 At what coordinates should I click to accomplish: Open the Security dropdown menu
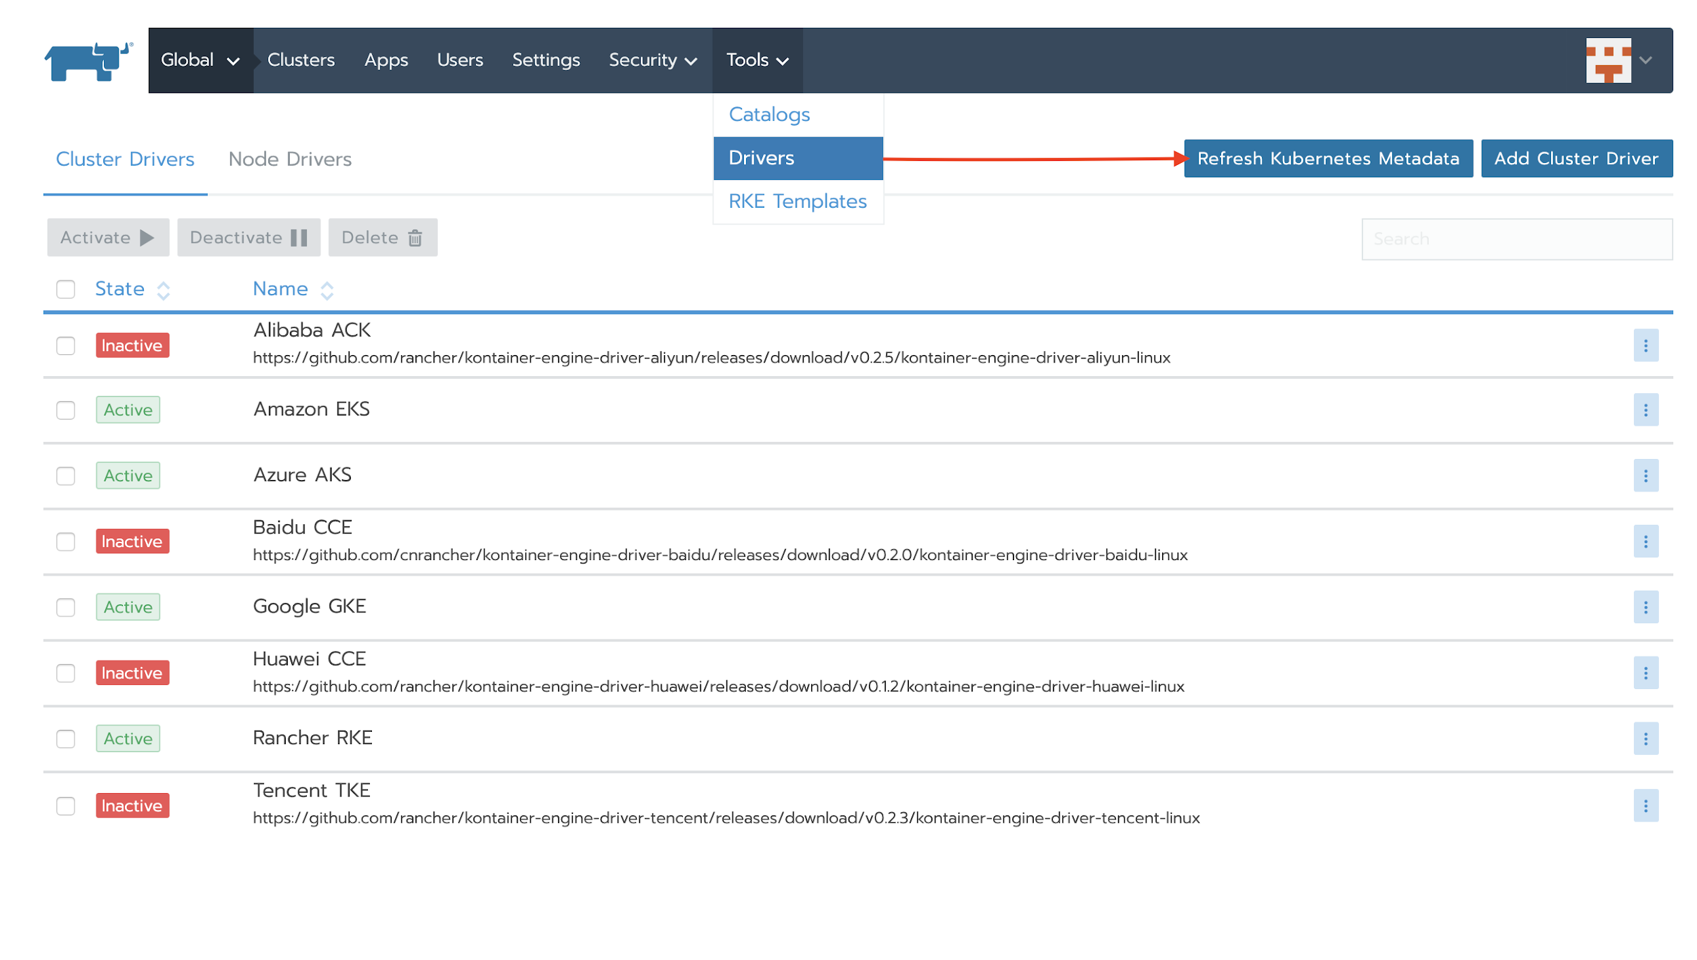pyautogui.click(x=652, y=60)
